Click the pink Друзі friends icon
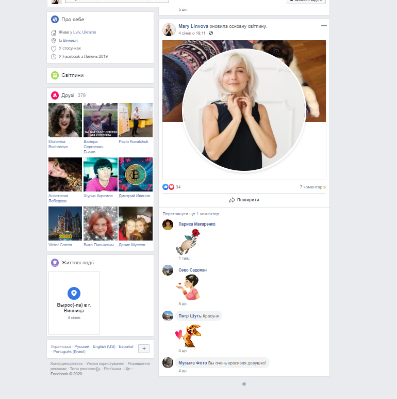Screen dimensions: 397x399 (55, 95)
